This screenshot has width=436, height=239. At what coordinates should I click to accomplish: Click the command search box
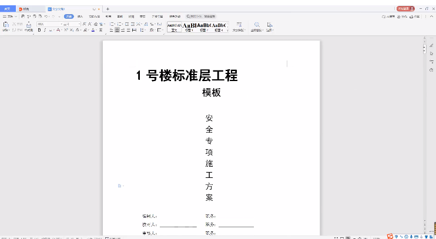[x=201, y=16]
